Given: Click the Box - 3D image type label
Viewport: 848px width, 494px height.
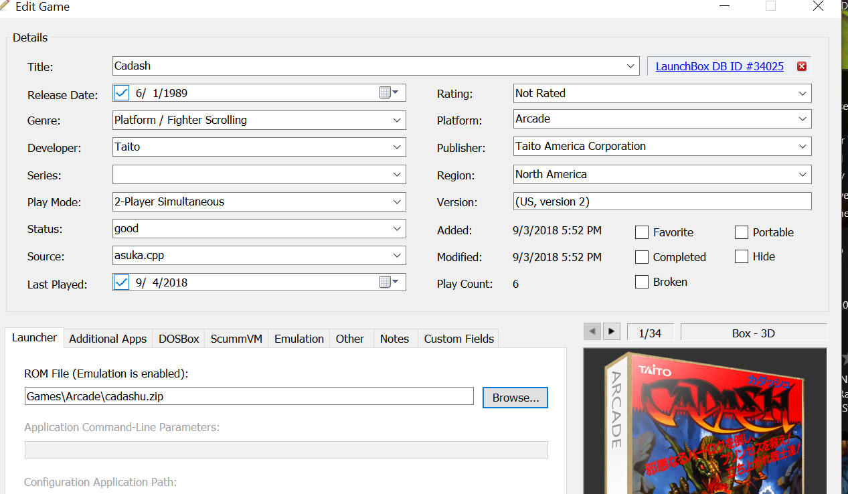Looking at the screenshot, I should tap(754, 333).
